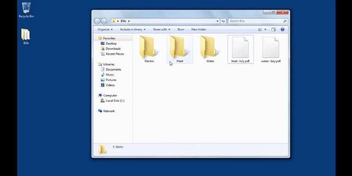Viewport: 352px width, 176px height.
Task: Open the Electric folder
Action: click(x=149, y=48)
